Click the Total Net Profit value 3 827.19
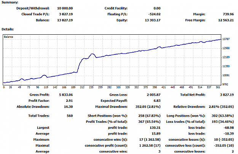This screenshot has height=154, width=238. (227, 95)
